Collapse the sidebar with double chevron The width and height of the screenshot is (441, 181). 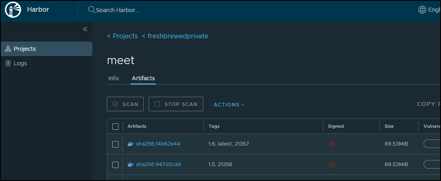coord(85,29)
